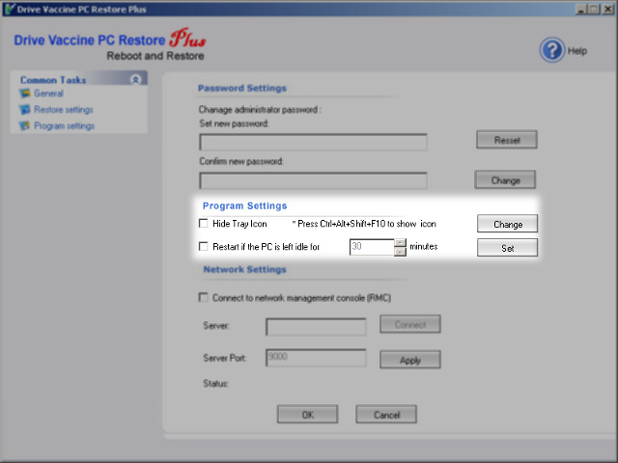618x463 pixels.
Task: Click the Program settings sidebar icon
Action: (25, 125)
